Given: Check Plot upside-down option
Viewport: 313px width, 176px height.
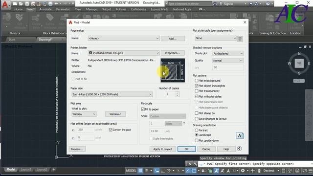Looking at the screenshot, I should [197, 140].
